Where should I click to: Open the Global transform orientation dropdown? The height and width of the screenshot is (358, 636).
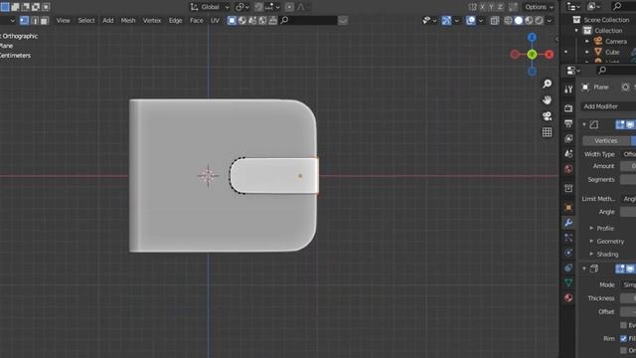tap(210, 7)
